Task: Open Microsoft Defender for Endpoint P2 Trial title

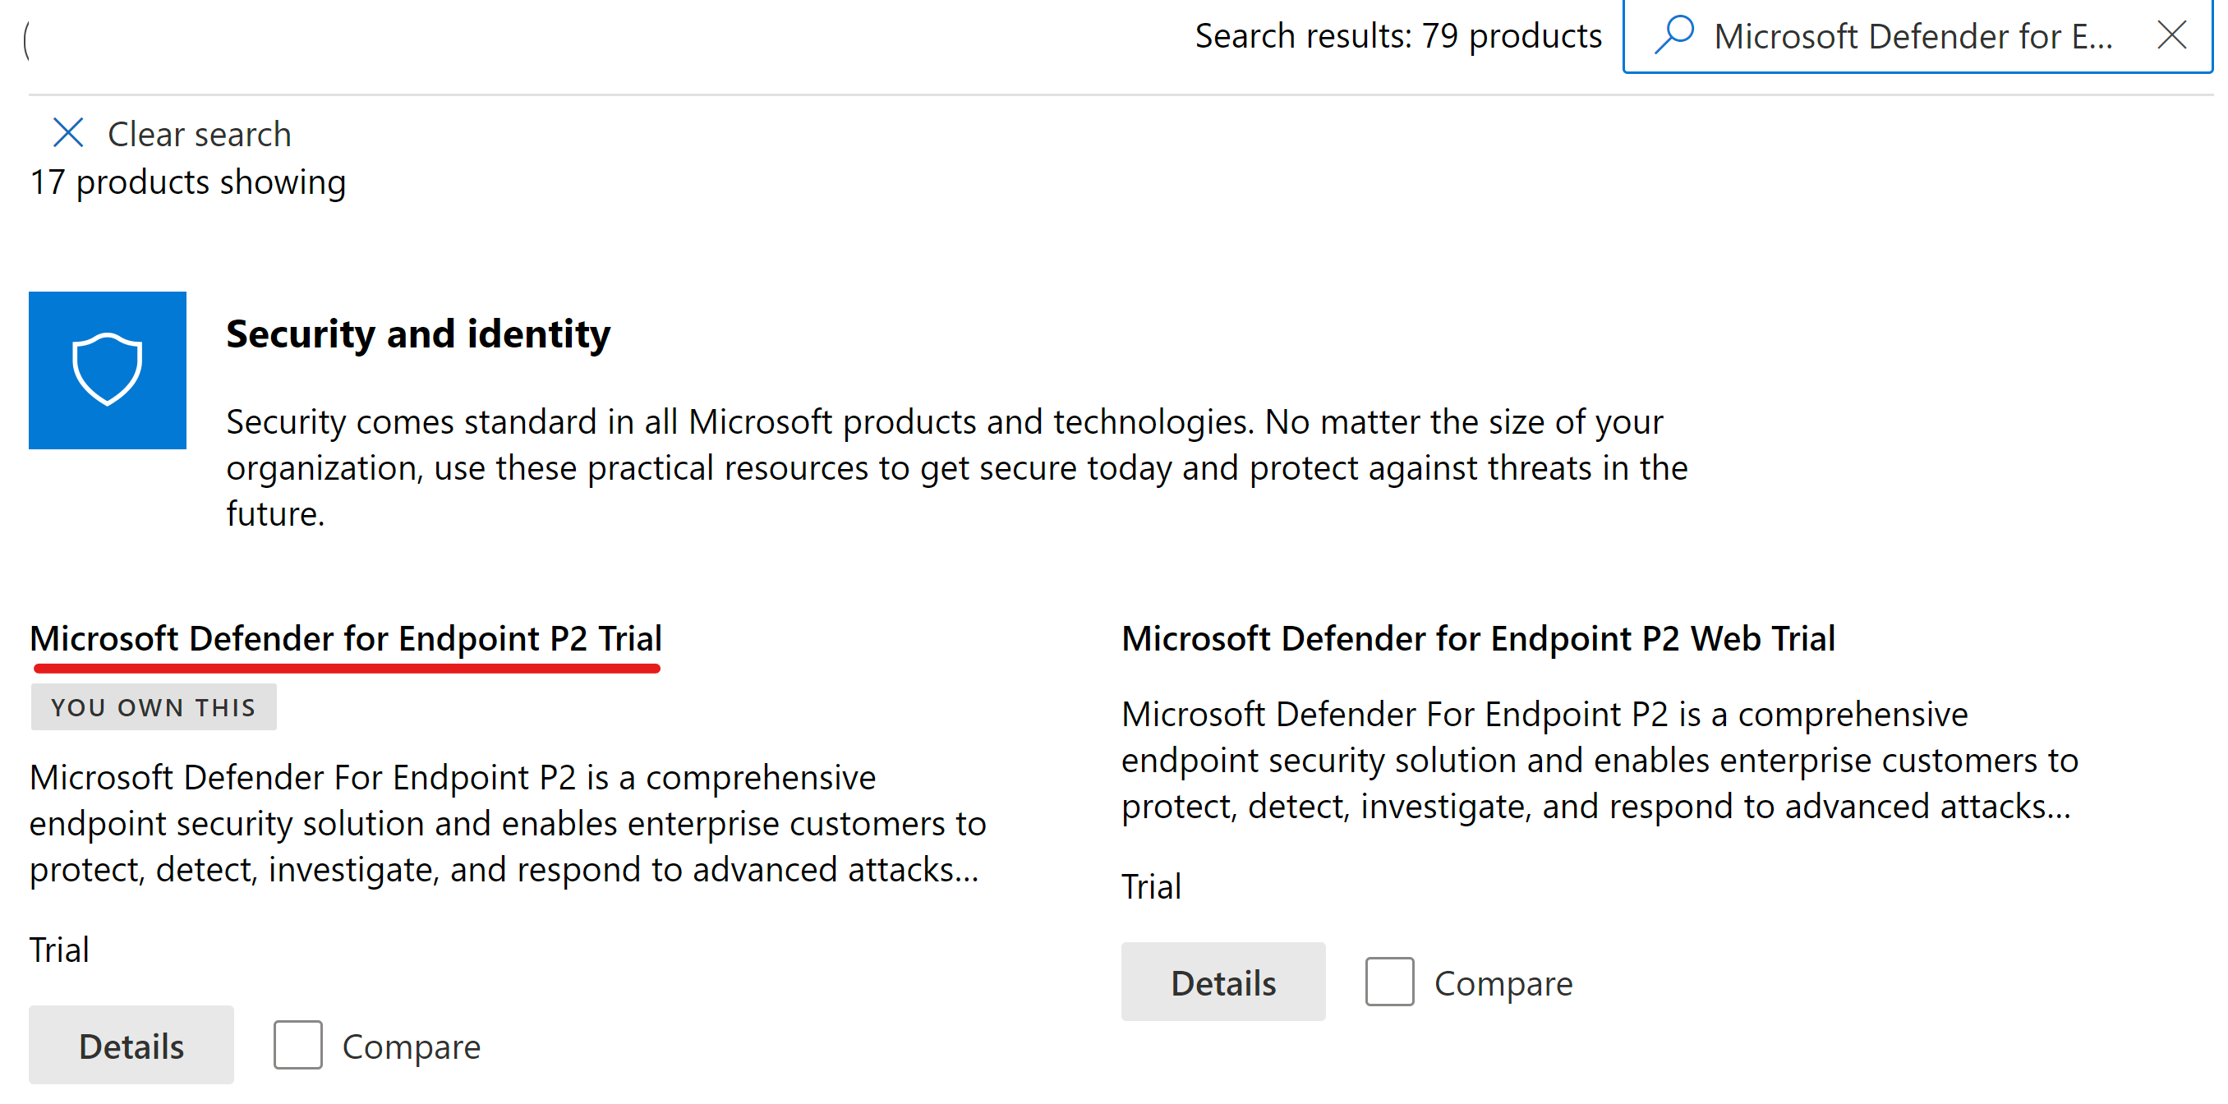Action: coord(345,638)
